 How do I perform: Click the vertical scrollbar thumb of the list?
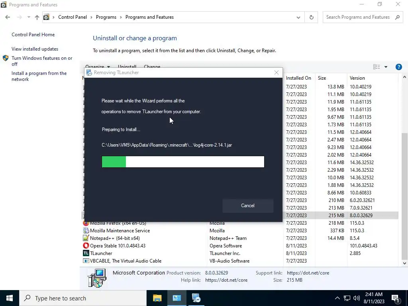[404, 196]
